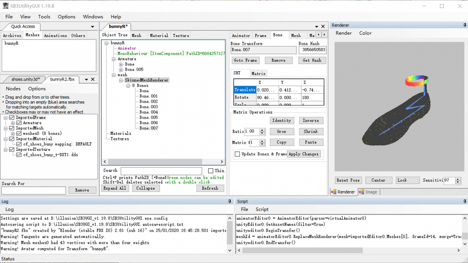This screenshot has width=468, height=263.
Task: Open the Tools menu
Action: (44, 17)
